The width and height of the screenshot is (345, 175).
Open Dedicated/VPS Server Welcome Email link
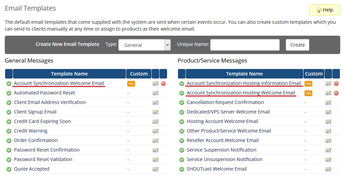pyautogui.click(x=228, y=112)
